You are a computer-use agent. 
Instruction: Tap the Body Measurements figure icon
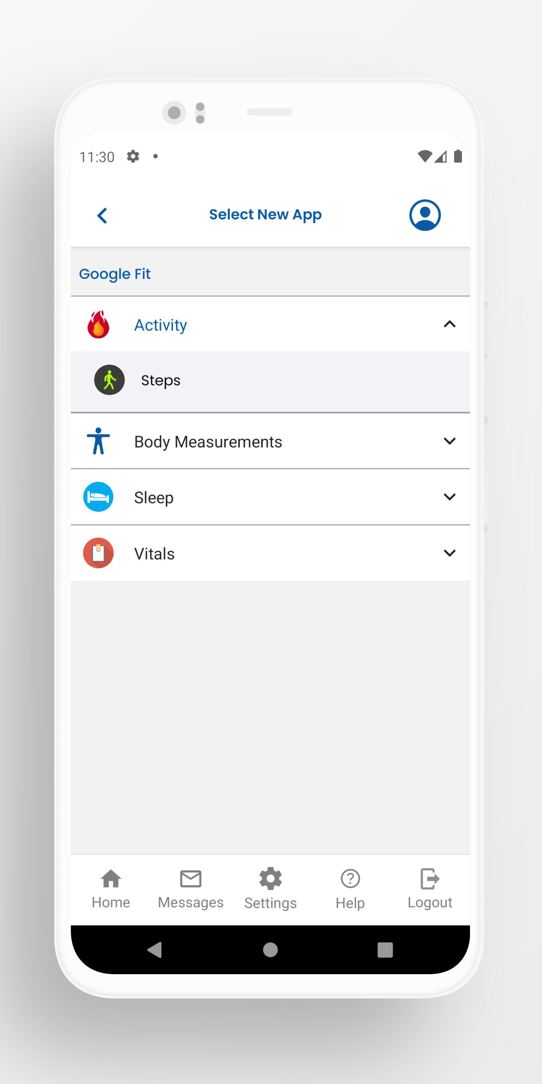(98, 441)
